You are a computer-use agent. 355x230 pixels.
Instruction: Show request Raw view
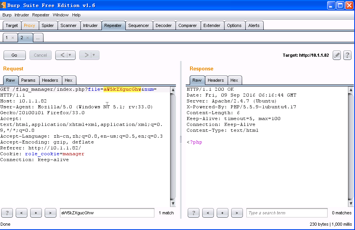coord(11,80)
